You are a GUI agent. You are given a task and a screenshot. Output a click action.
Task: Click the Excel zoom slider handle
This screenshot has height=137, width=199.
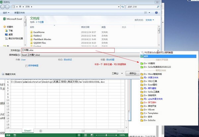point(106,135)
